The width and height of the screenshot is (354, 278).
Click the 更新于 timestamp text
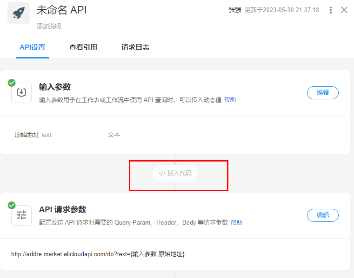[282, 10]
